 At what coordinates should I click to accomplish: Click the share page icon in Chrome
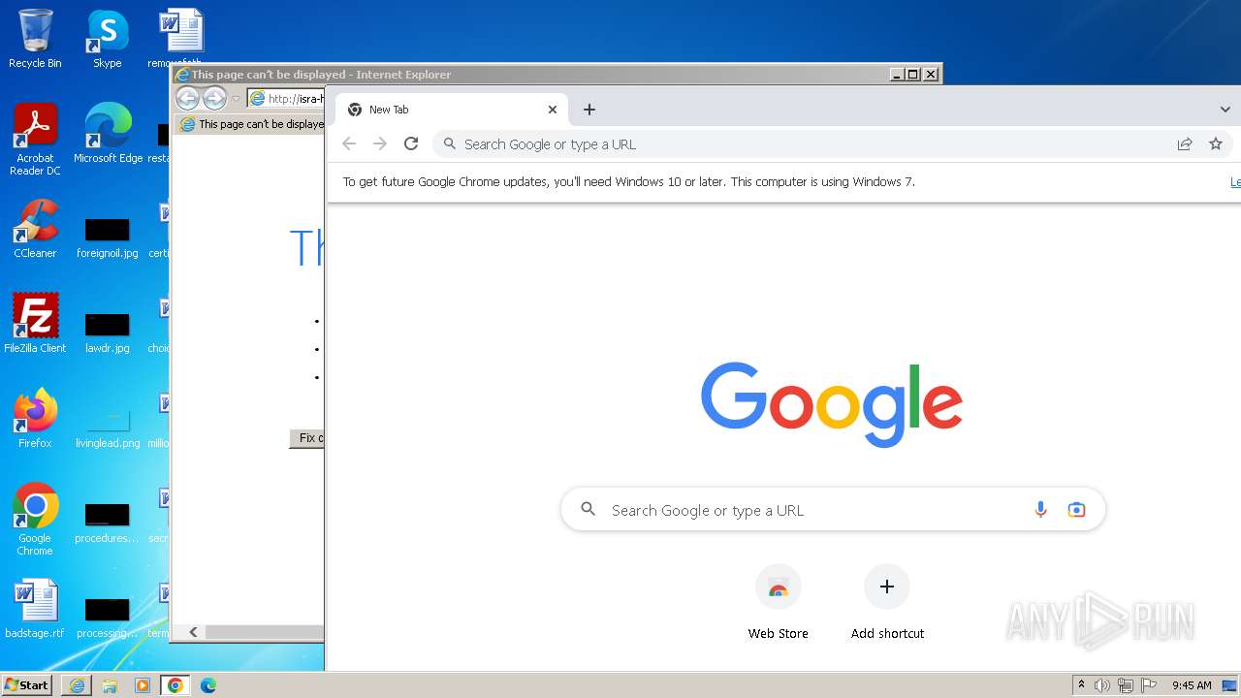(x=1185, y=143)
